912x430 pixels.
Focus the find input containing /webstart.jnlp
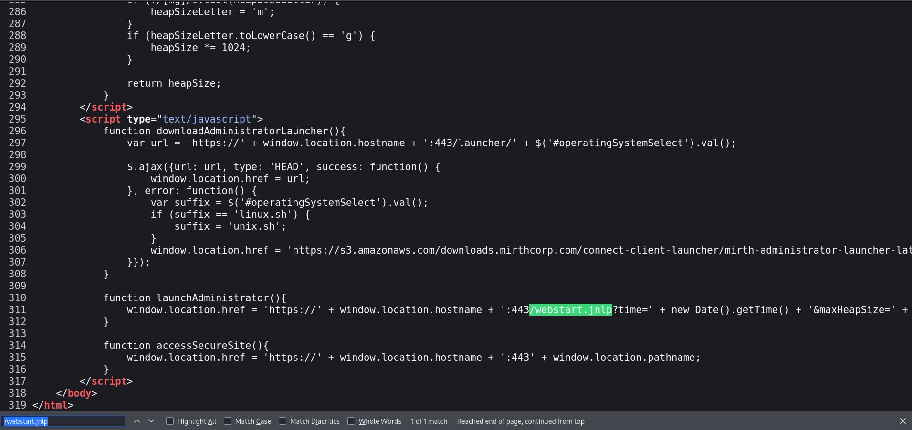[63, 421]
